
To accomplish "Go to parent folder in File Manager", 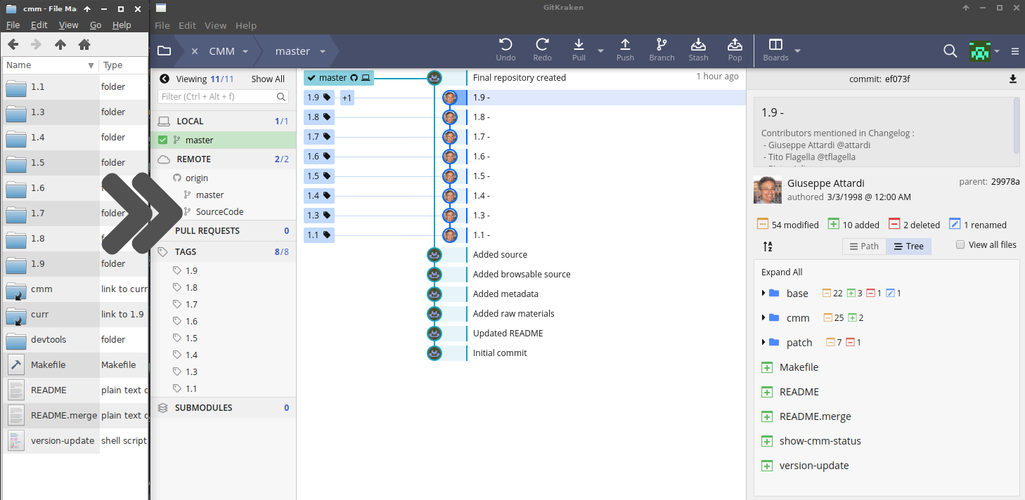I will point(60,44).
